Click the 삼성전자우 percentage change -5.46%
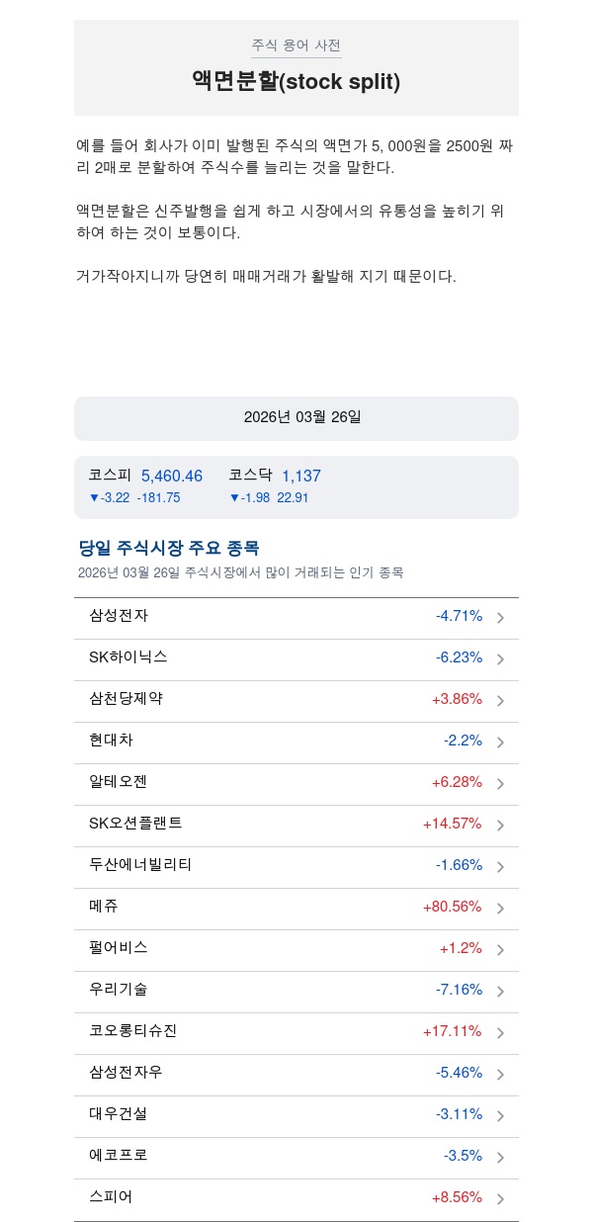This screenshot has width=593, height=1222. click(459, 1073)
